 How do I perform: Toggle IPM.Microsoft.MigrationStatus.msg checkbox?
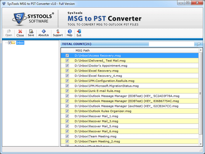67,86
